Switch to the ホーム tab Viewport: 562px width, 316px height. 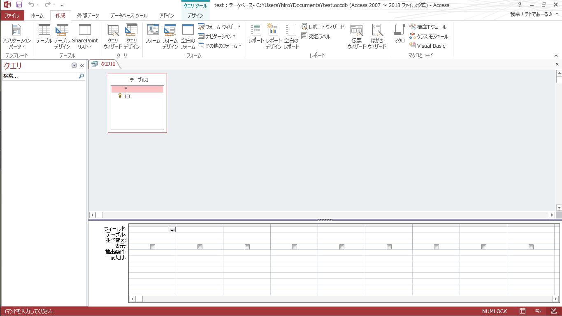click(x=37, y=16)
